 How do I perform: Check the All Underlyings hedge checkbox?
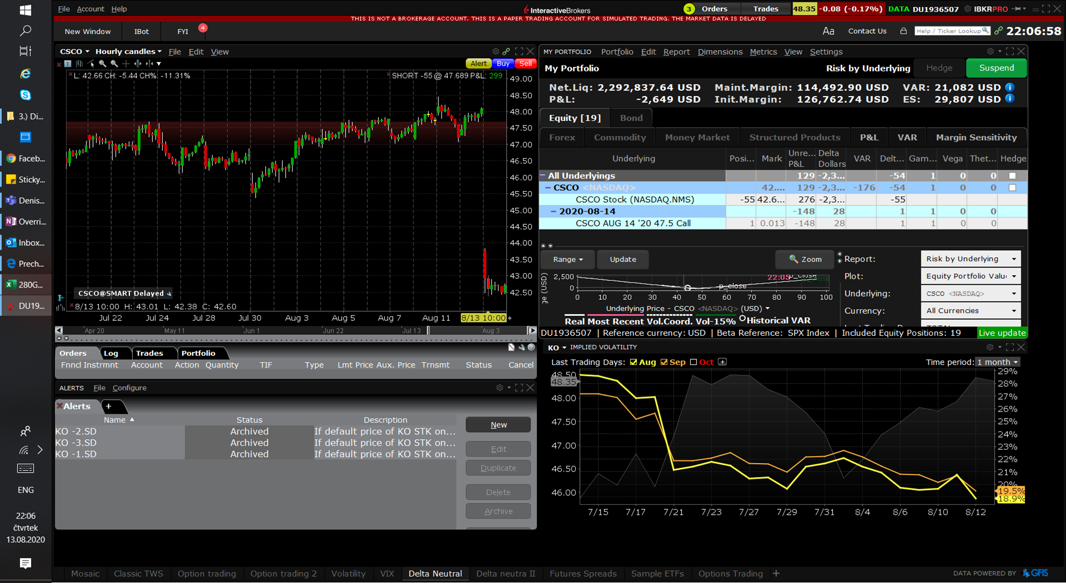point(1012,175)
